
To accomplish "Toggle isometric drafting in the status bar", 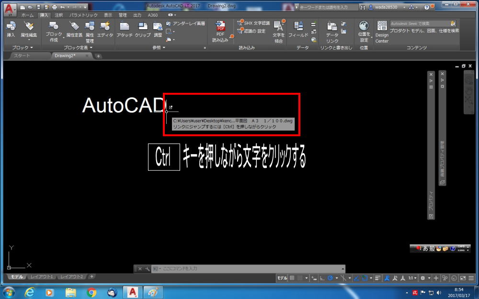I will (x=343, y=278).
